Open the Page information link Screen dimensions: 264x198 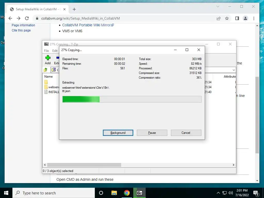tap(23, 25)
